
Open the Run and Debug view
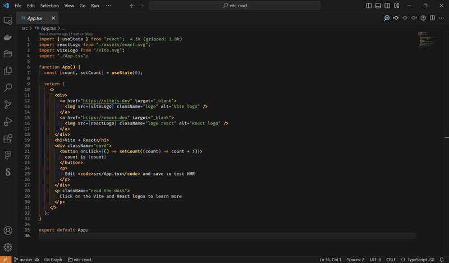point(8,121)
